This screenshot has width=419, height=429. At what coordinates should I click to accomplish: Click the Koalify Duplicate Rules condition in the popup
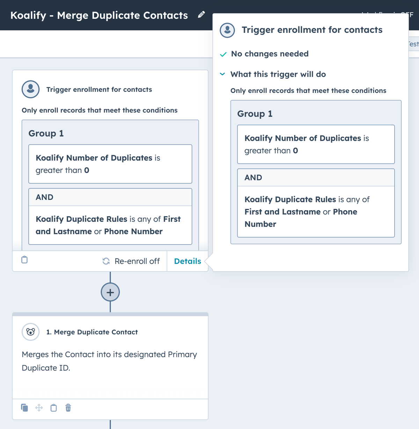click(316, 212)
